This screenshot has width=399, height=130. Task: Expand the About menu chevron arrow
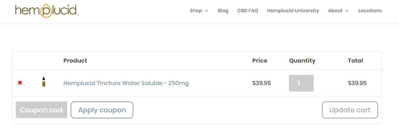(x=347, y=11)
